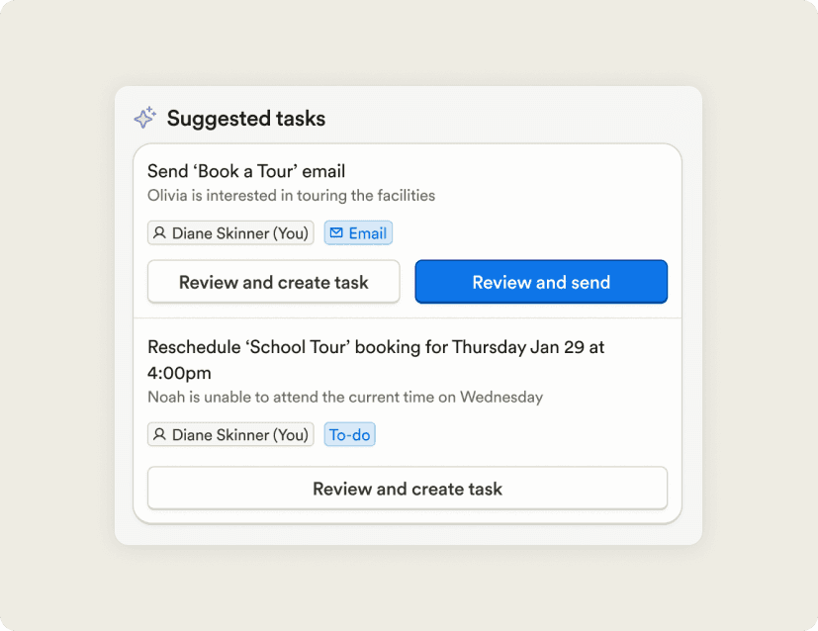Click the Suggested tasks heading
The image size is (818, 631).
245,118
